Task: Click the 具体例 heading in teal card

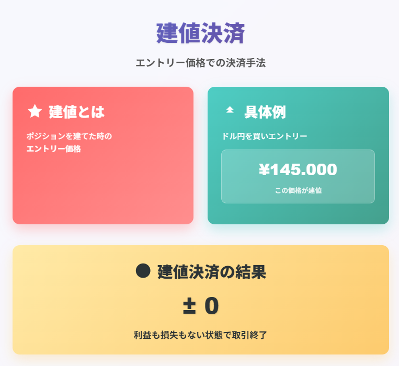Action: [x=265, y=112]
